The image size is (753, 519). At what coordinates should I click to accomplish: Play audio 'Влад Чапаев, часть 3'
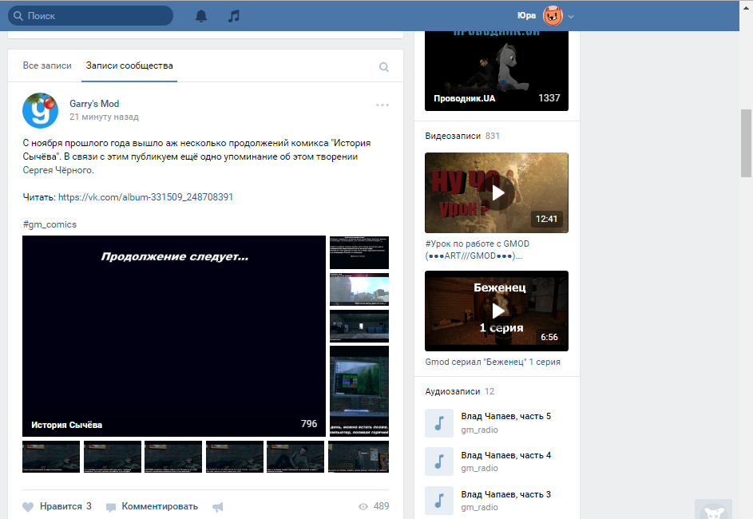pos(439,501)
